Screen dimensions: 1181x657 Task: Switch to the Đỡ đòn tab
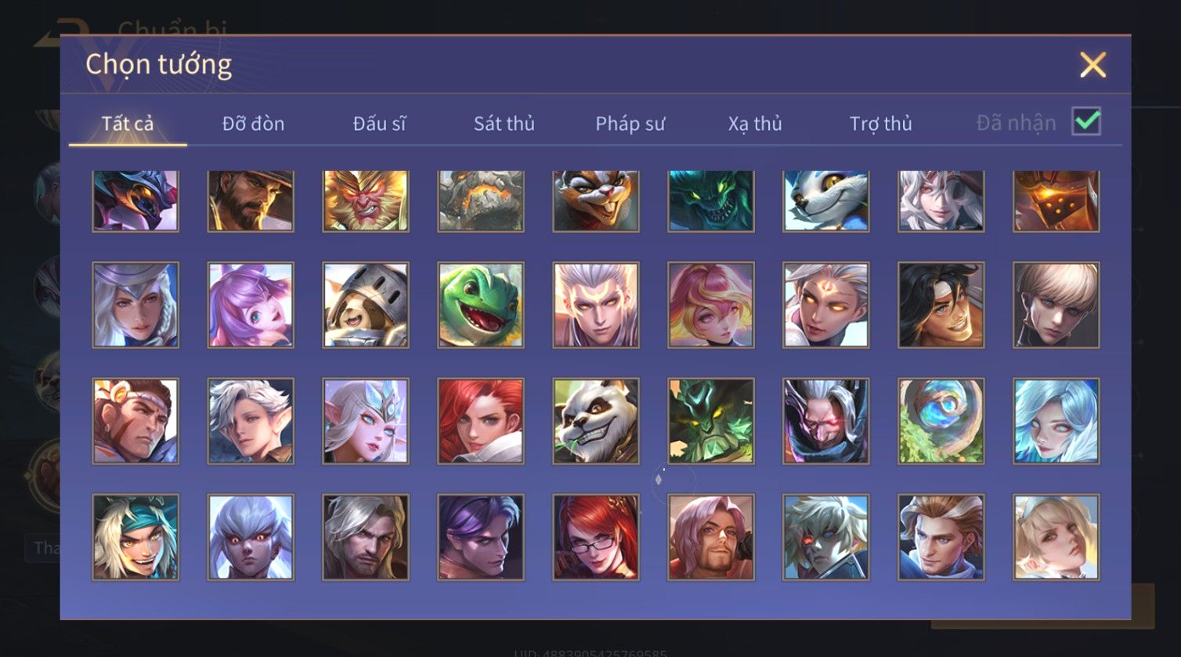coord(253,124)
